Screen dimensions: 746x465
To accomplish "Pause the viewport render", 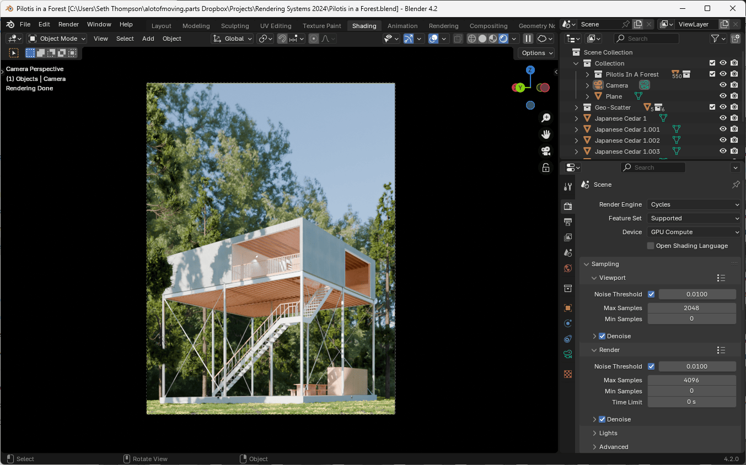I will click(x=528, y=38).
